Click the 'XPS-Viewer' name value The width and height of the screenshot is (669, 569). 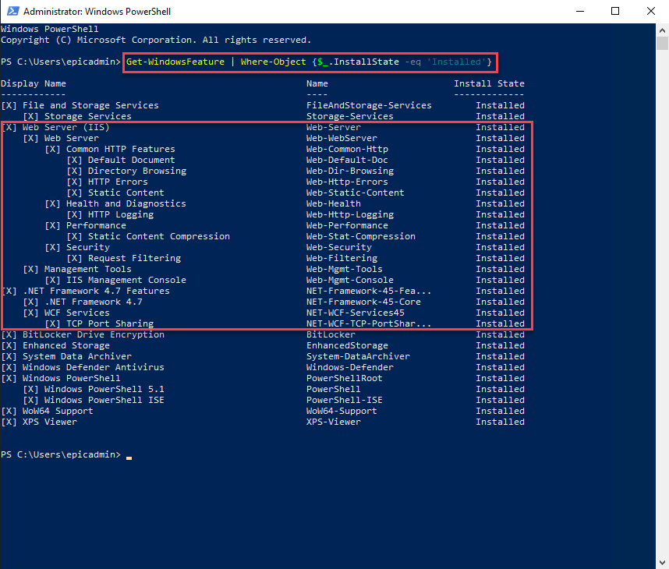tap(334, 422)
